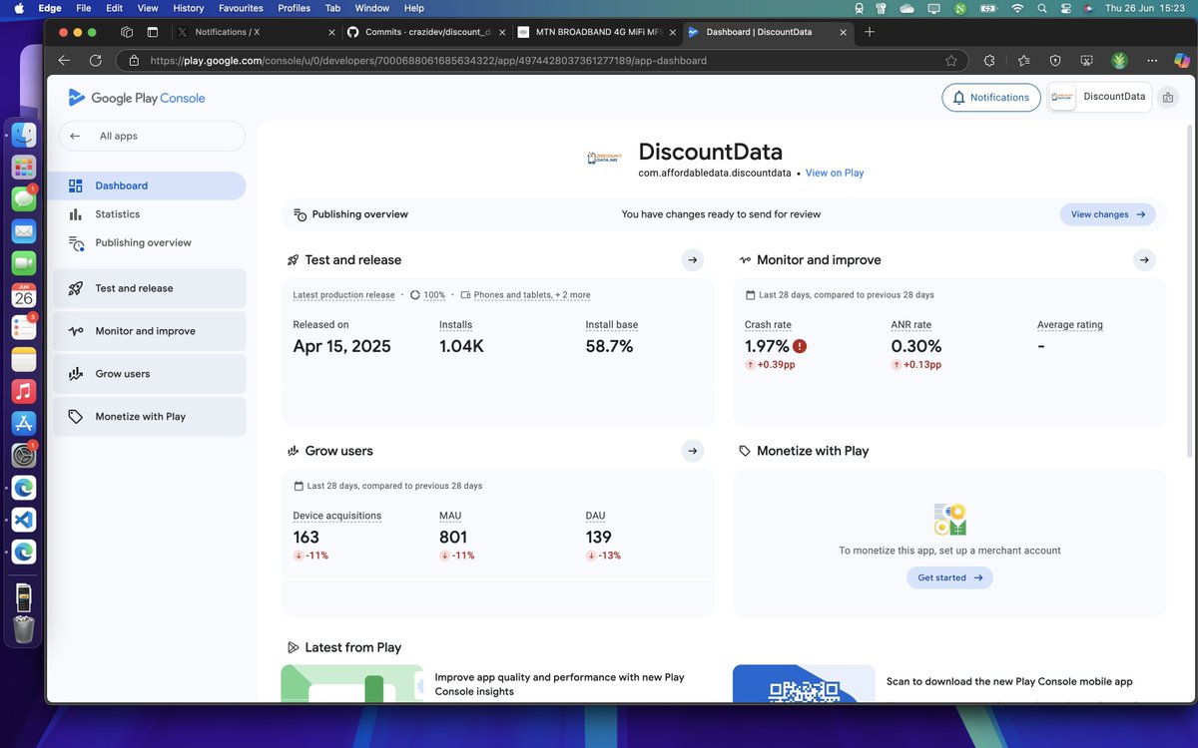The height and width of the screenshot is (748, 1198).
Task: Open the Edge settings and more ellipsis menu
Action: pos(1153,60)
